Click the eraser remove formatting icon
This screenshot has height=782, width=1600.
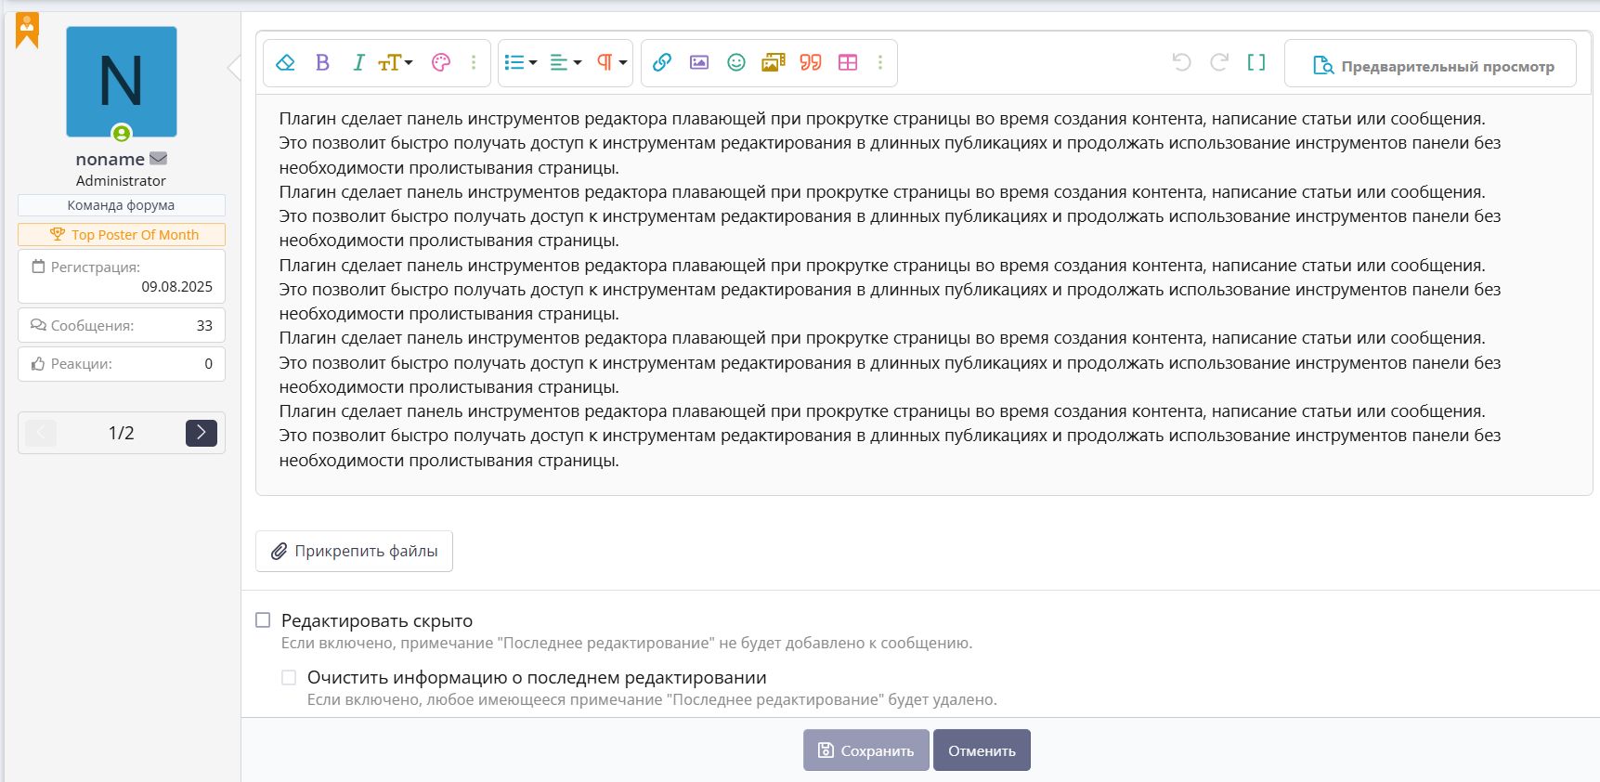[x=286, y=62]
